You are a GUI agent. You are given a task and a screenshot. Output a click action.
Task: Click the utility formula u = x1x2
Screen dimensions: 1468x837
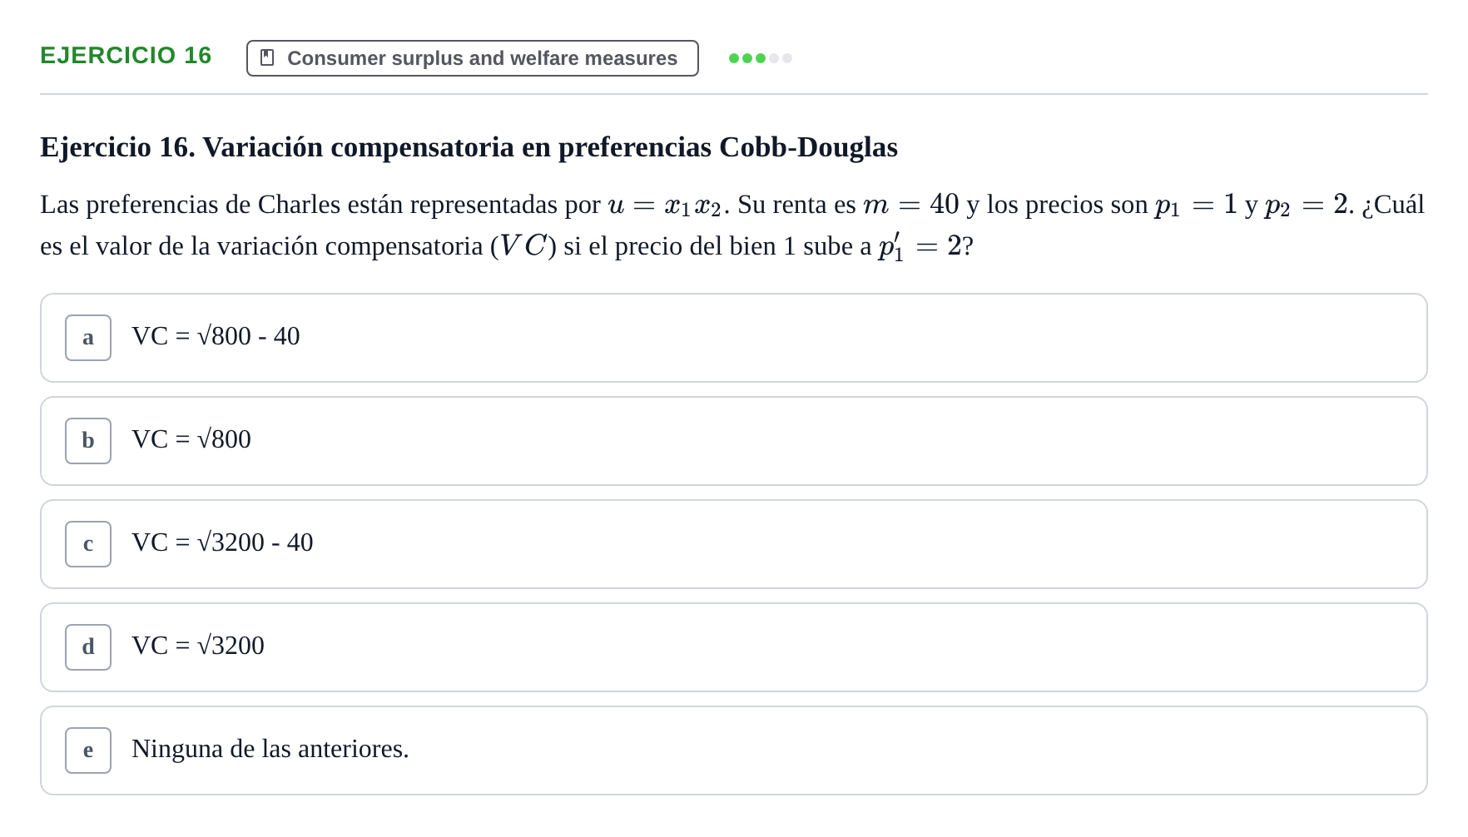click(668, 205)
